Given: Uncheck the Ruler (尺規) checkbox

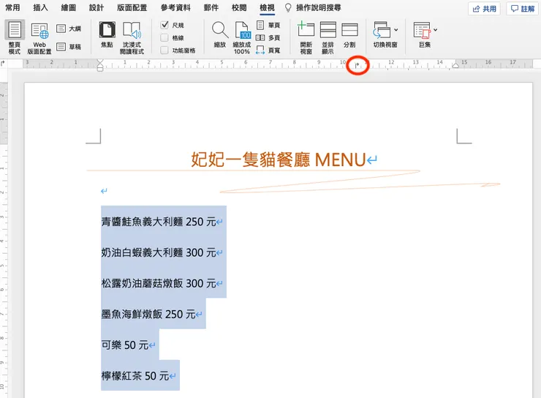Looking at the screenshot, I should click(164, 25).
